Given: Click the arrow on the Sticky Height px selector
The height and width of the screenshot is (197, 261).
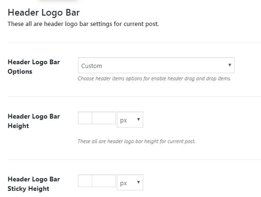Looking at the screenshot, I should [139, 182].
